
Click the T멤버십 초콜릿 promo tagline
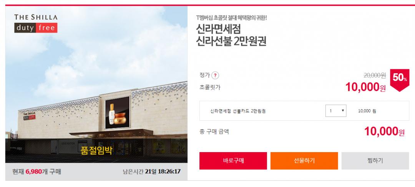pyautogui.click(x=232, y=18)
